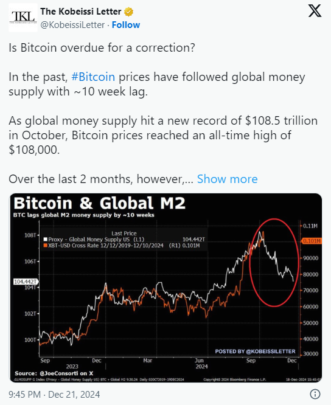Open the Bitcoin & Global M2 chart image
This screenshot has width=331, height=405.
[x=165, y=288]
